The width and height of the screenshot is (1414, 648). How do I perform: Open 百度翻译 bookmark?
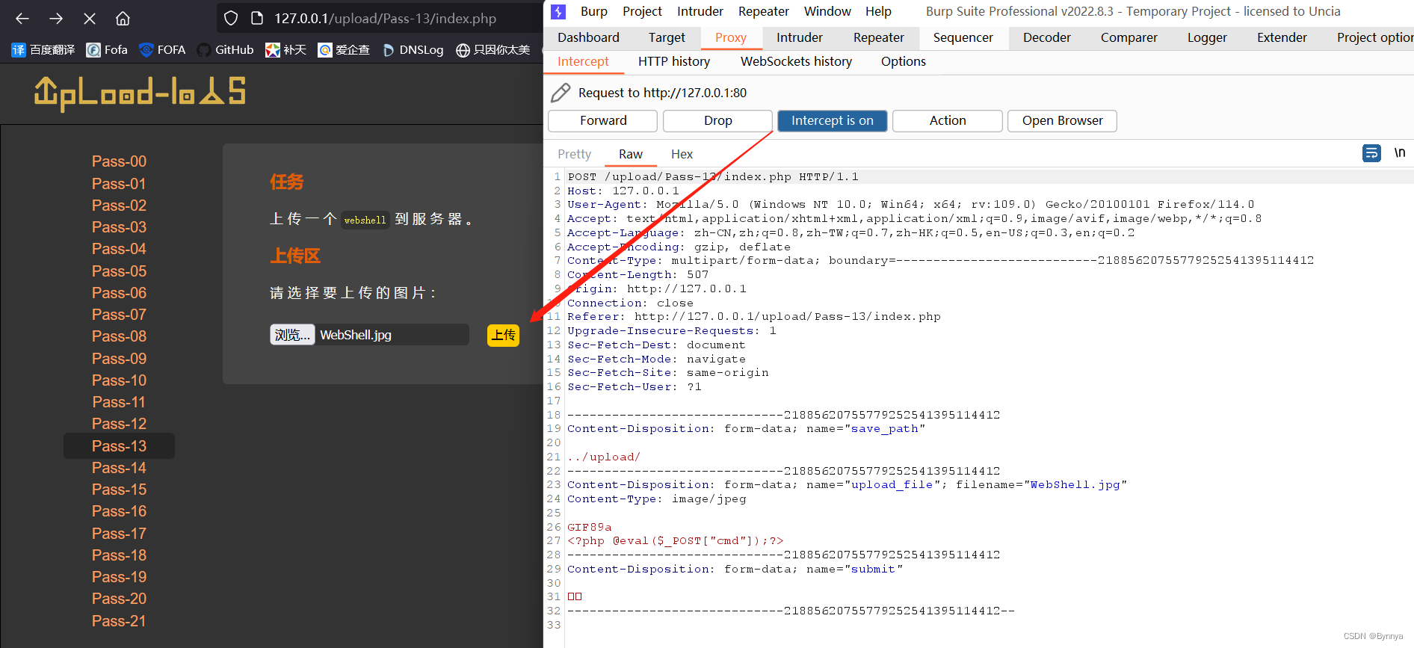[x=43, y=50]
